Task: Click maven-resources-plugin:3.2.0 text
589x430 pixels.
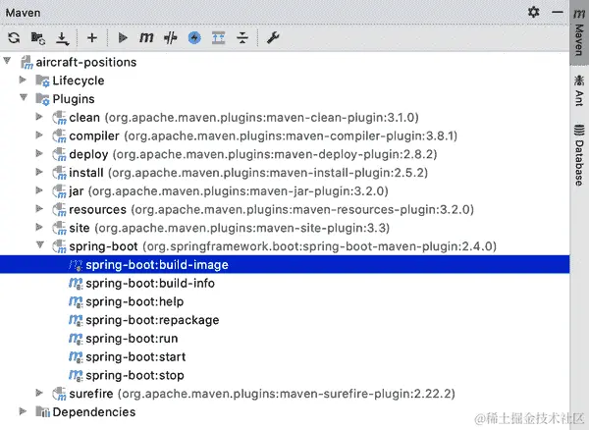Action: coord(381,209)
